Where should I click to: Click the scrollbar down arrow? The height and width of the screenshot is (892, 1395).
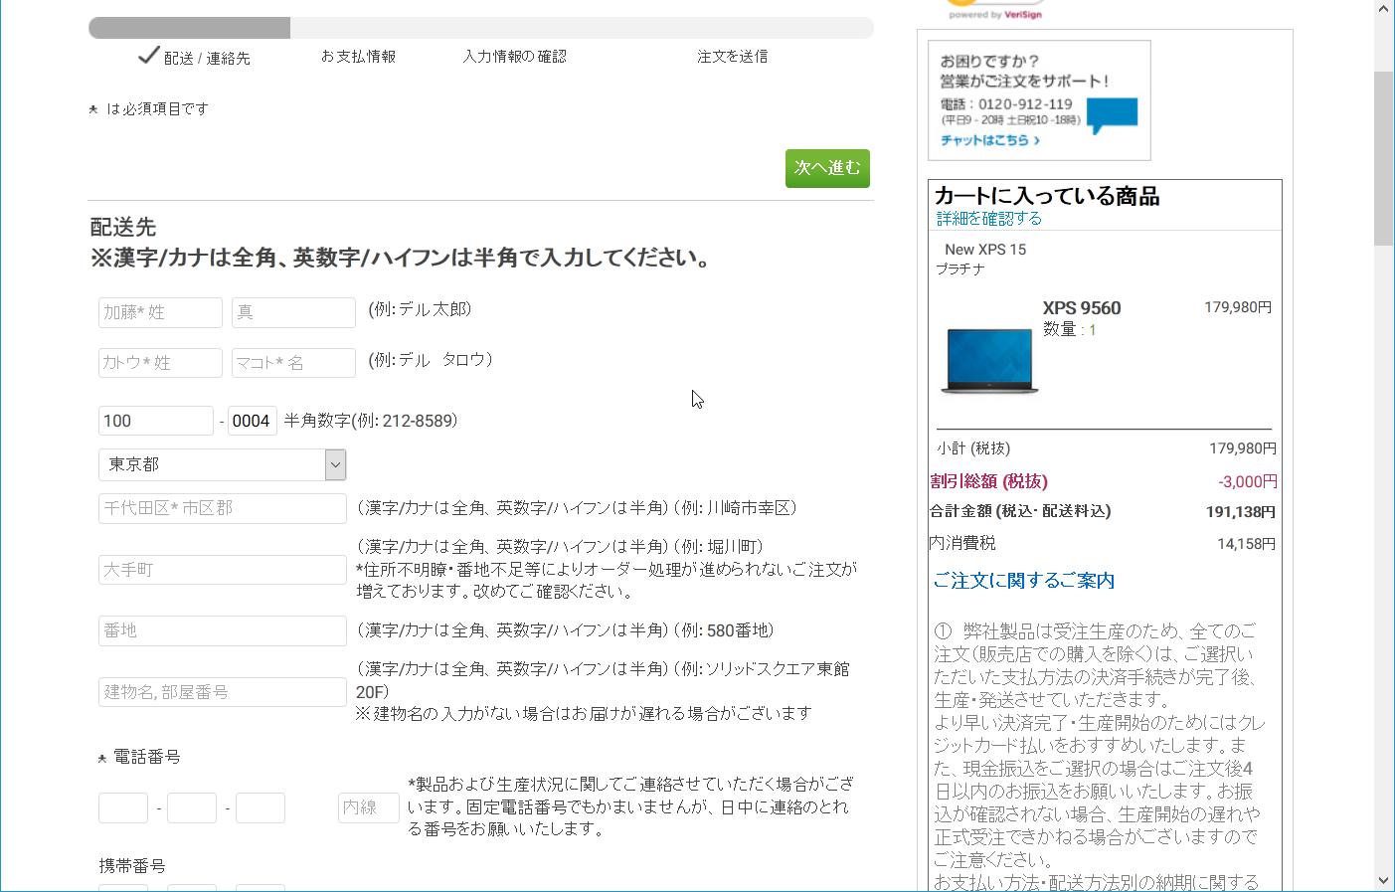click(x=1384, y=881)
